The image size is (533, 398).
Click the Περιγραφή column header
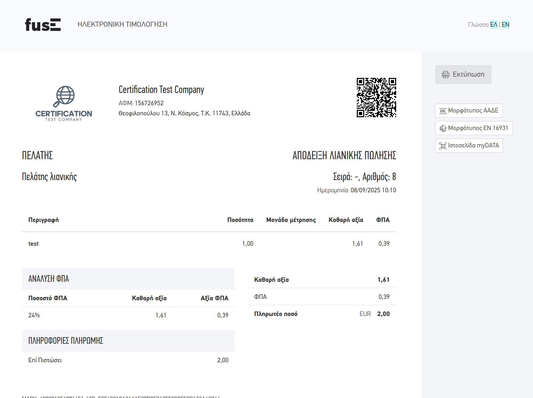click(x=44, y=220)
